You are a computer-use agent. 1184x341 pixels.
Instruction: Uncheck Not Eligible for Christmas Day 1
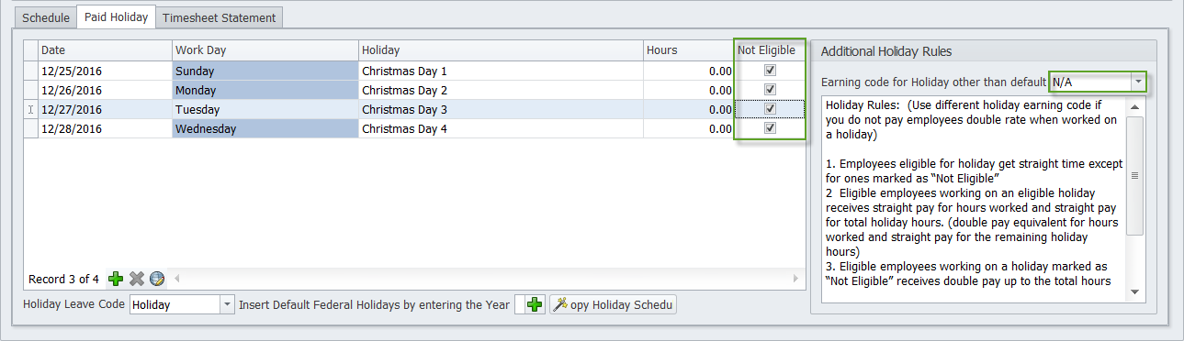coord(771,71)
